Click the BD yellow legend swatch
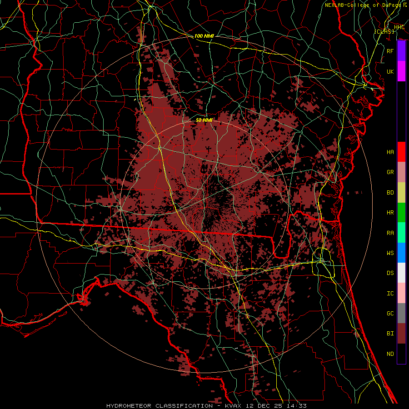Viewport: 409px width, 409px height. 401,192
